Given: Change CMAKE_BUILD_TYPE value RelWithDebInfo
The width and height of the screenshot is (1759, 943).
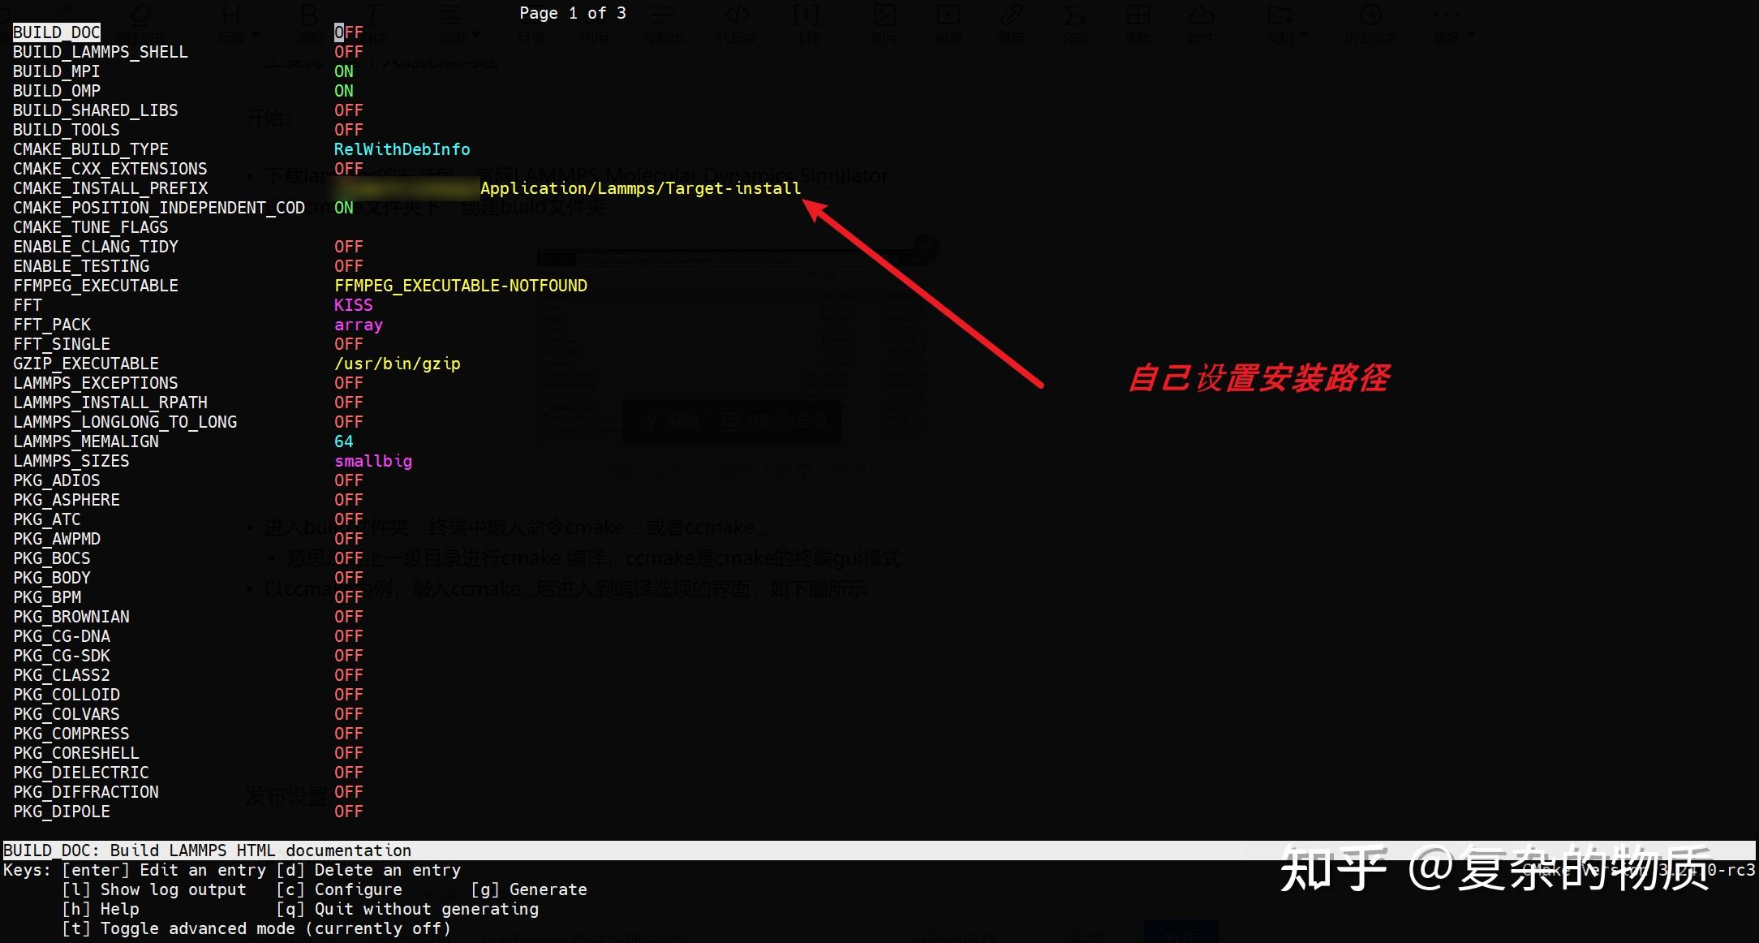Looking at the screenshot, I should pos(402,149).
